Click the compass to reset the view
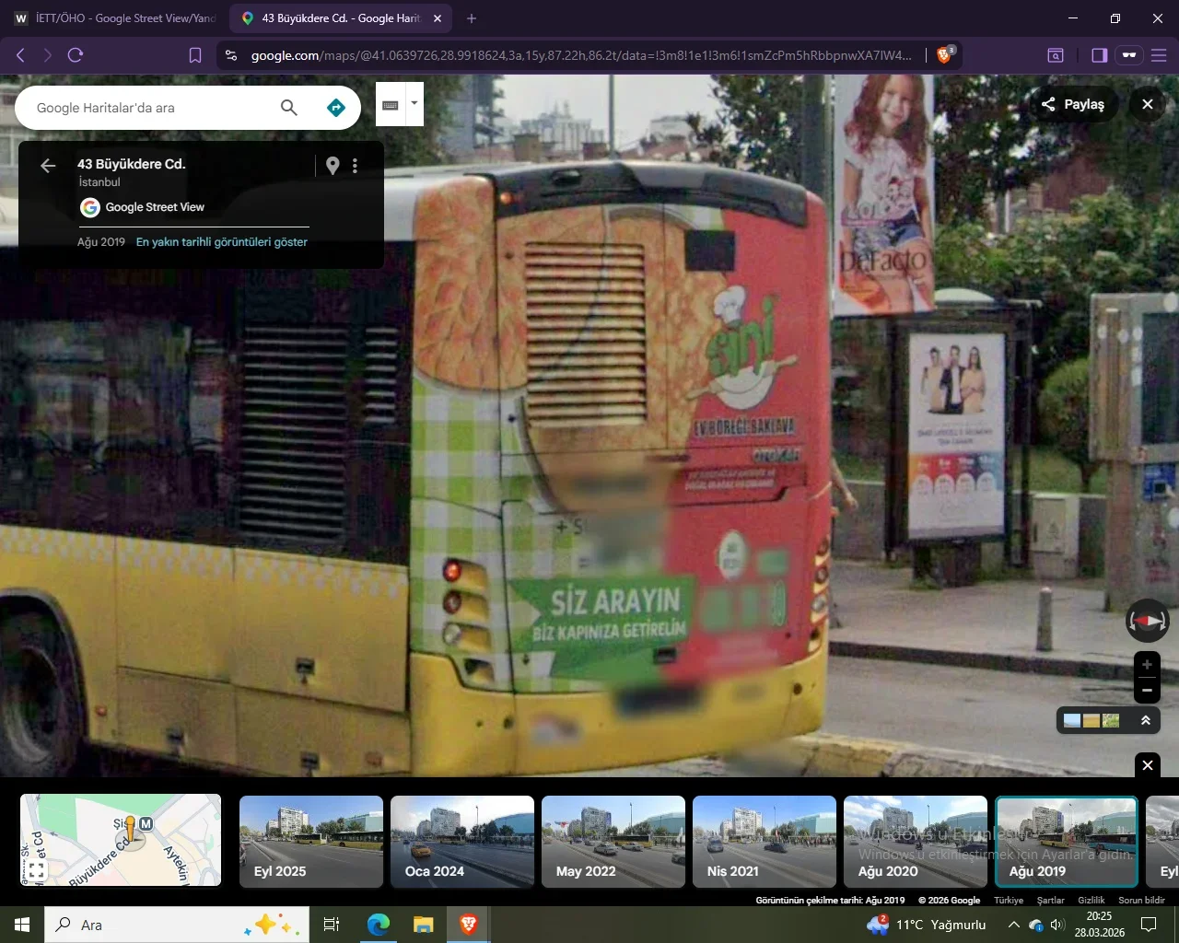 pyautogui.click(x=1147, y=621)
